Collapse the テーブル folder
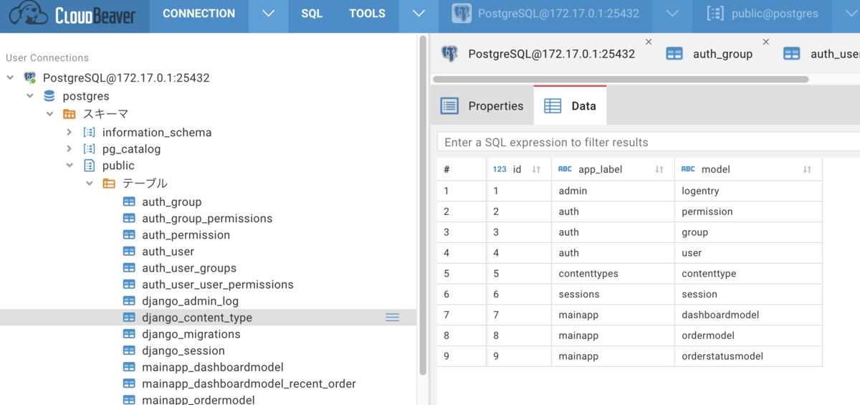This screenshot has width=860, height=405. 89,184
